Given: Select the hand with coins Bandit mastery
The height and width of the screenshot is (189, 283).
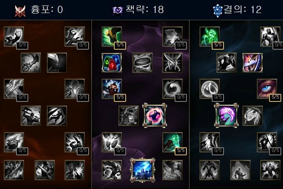Looking at the screenshot, I should [x=129, y=116].
